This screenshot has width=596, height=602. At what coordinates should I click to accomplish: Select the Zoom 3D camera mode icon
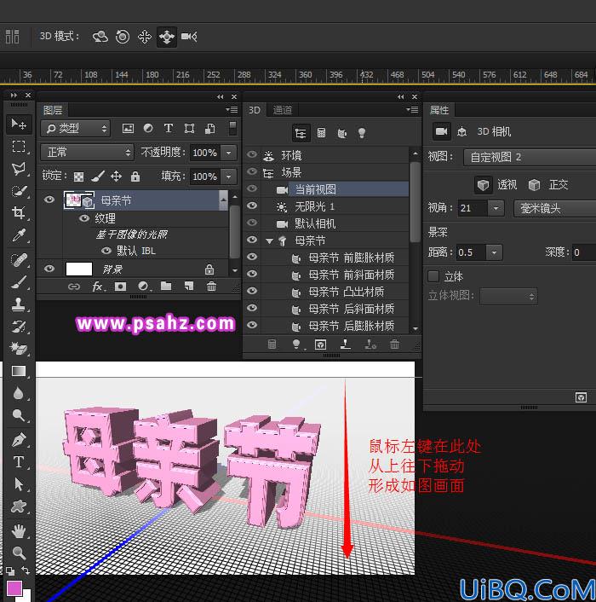[x=189, y=37]
